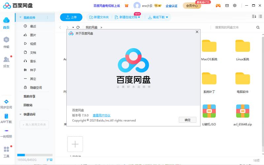Refresh the file list

78,27
